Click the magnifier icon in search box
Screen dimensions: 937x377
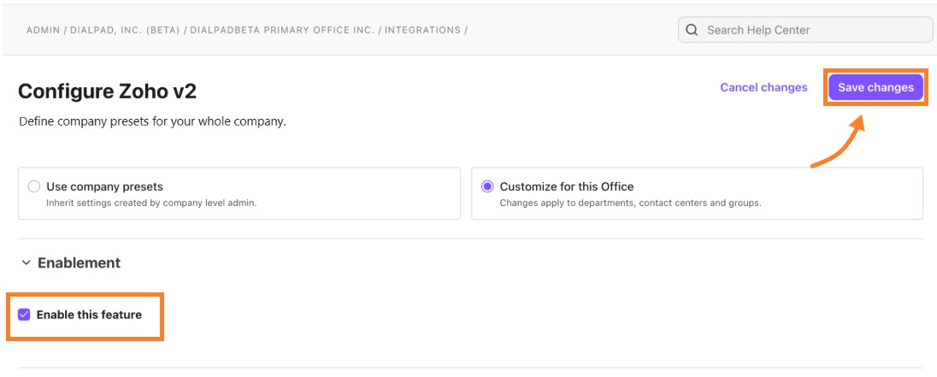pyautogui.click(x=692, y=30)
